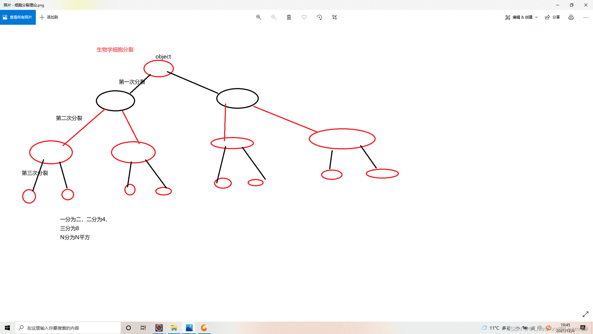
Task: Click the Windows Start button
Action: point(7,328)
